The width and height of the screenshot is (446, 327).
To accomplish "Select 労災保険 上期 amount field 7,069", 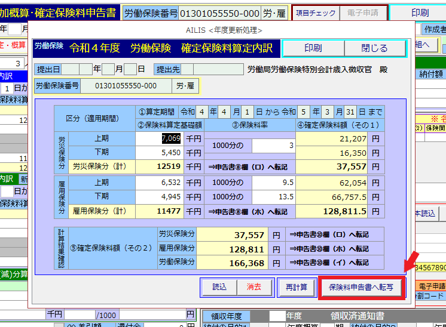I will click(x=158, y=138).
